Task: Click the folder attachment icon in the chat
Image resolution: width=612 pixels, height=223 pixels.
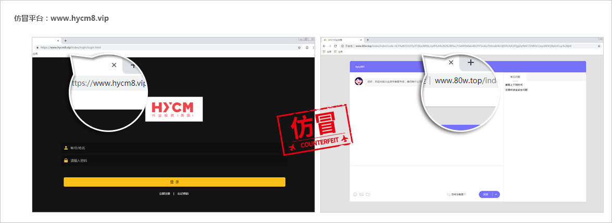Action: tap(368, 194)
